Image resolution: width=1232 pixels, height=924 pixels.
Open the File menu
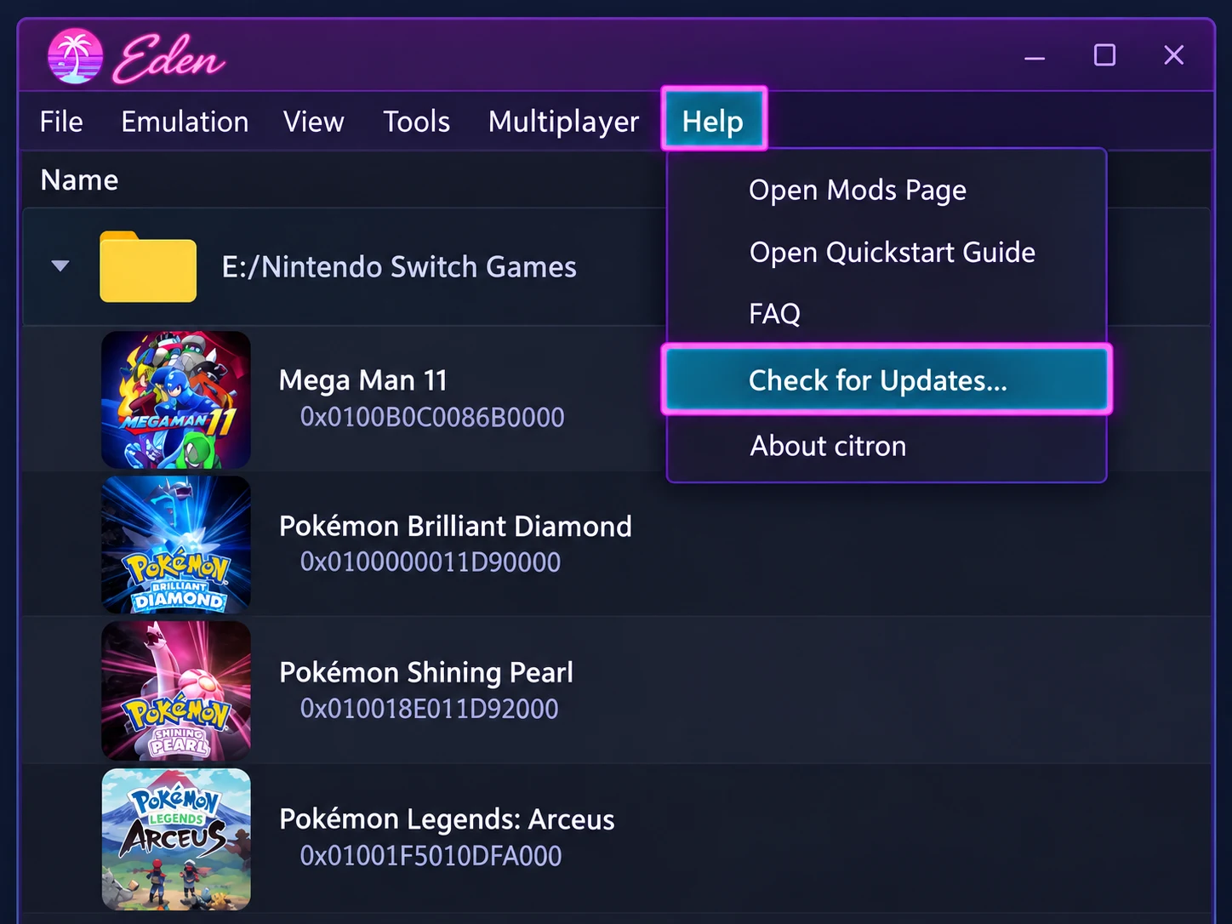[61, 122]
